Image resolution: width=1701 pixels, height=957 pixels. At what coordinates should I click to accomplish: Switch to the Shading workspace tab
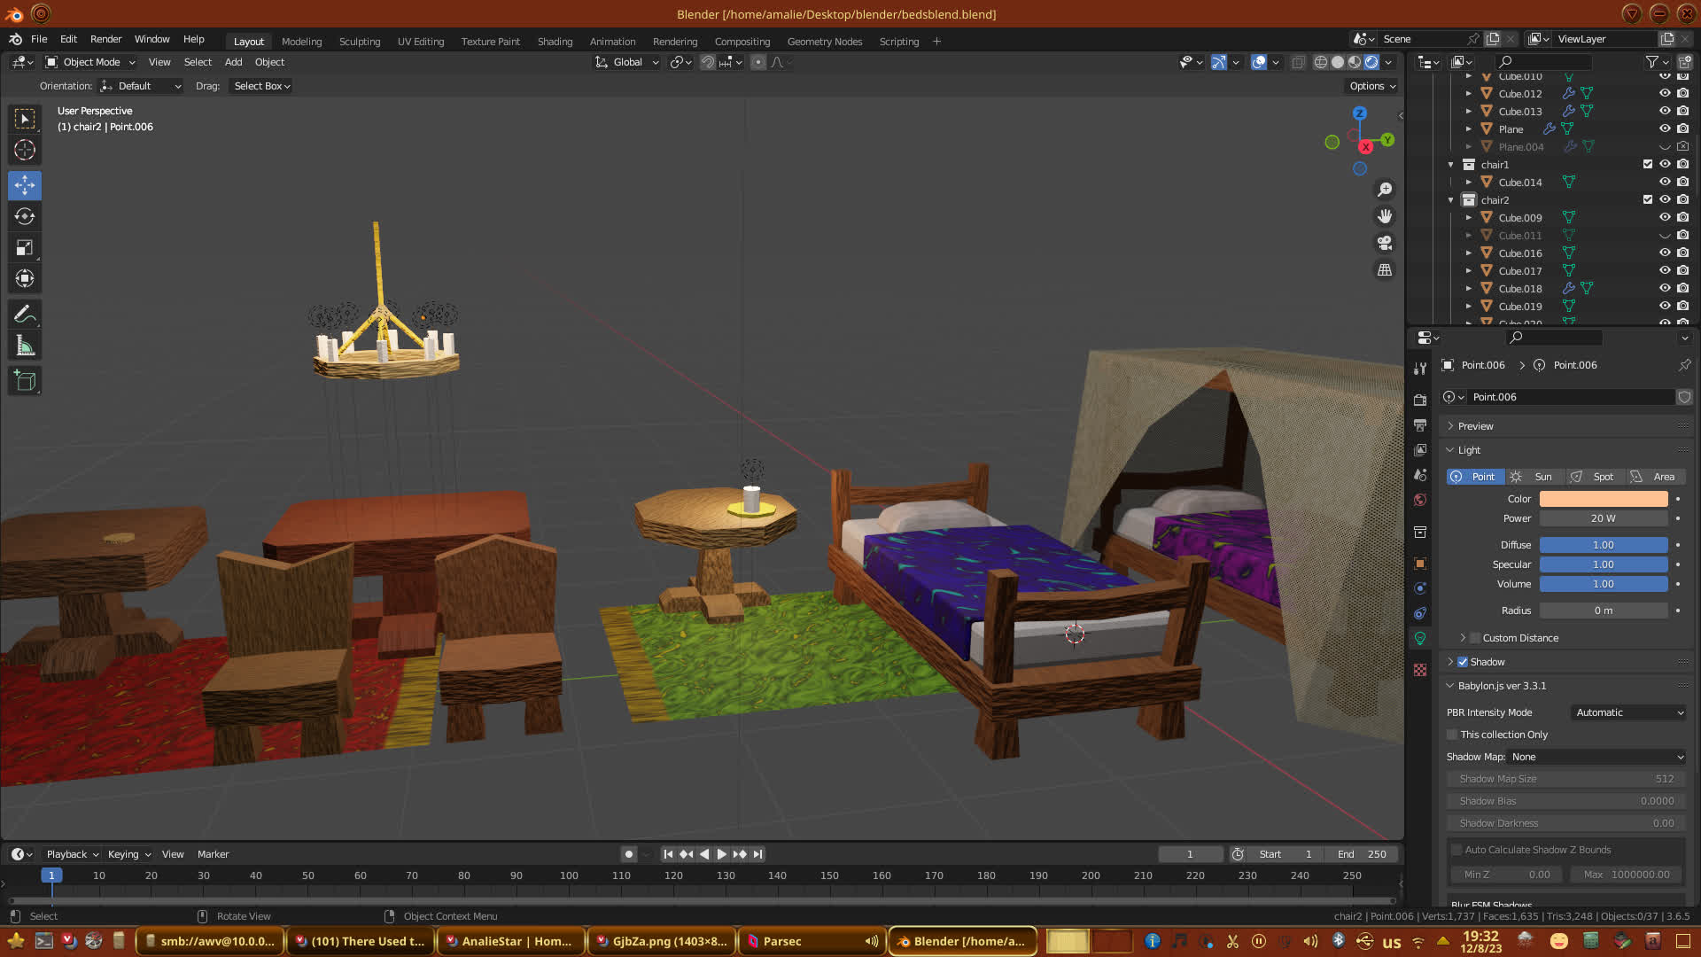555,42
